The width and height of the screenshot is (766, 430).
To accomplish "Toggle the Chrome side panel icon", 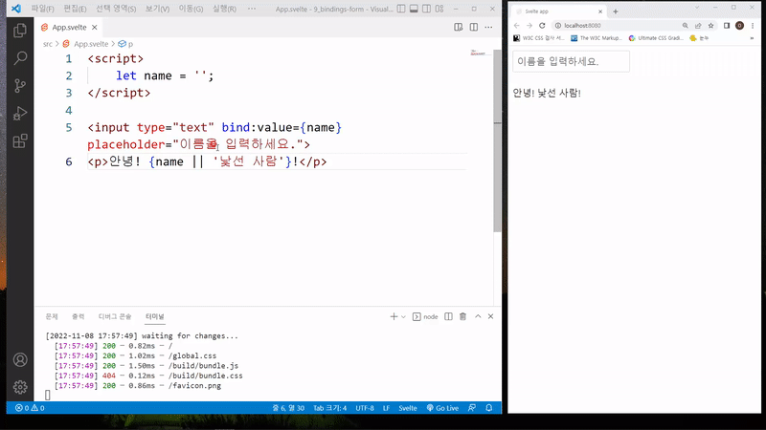I will pyautogui.click(x=727, y=26).
